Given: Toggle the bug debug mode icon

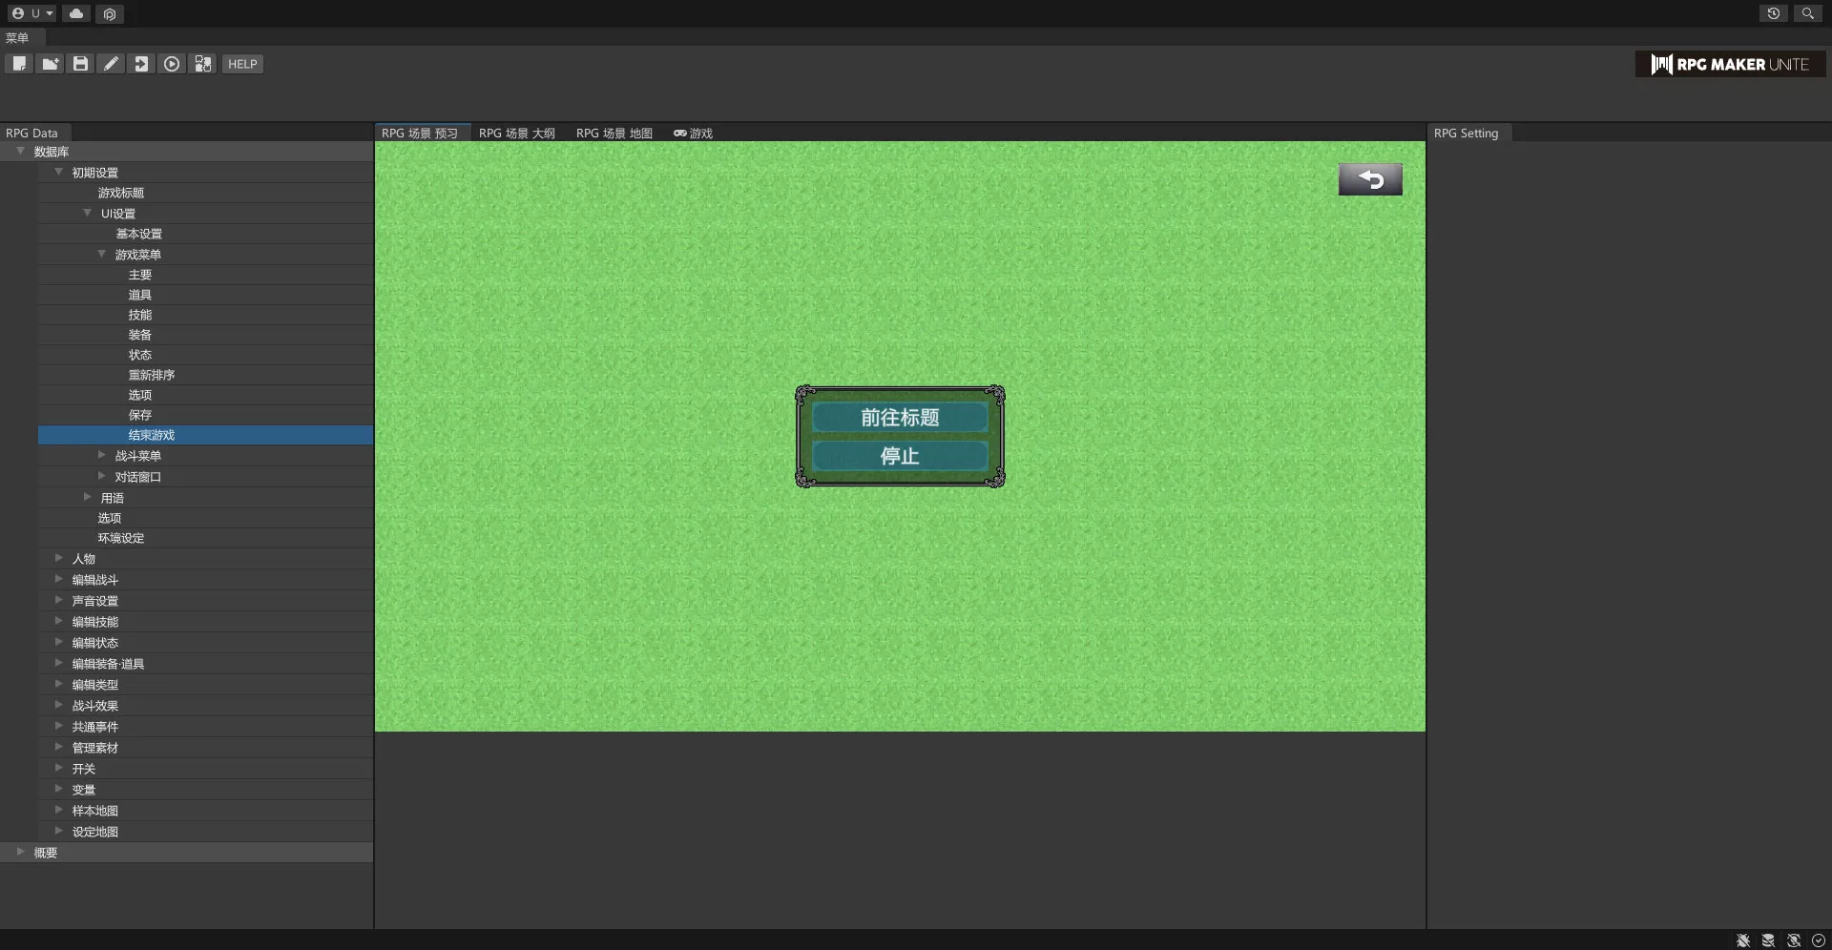Looking at the screenshot, I should pos(1743,940).
